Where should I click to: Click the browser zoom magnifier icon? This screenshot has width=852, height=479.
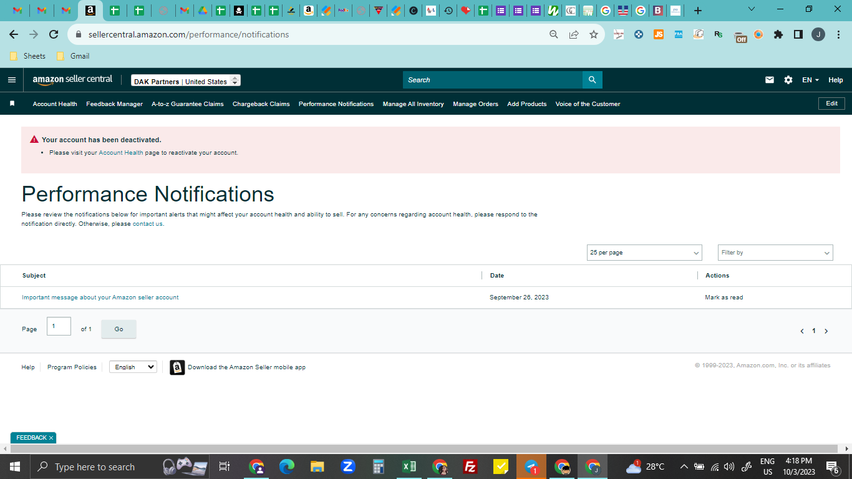tap(553, 34)
